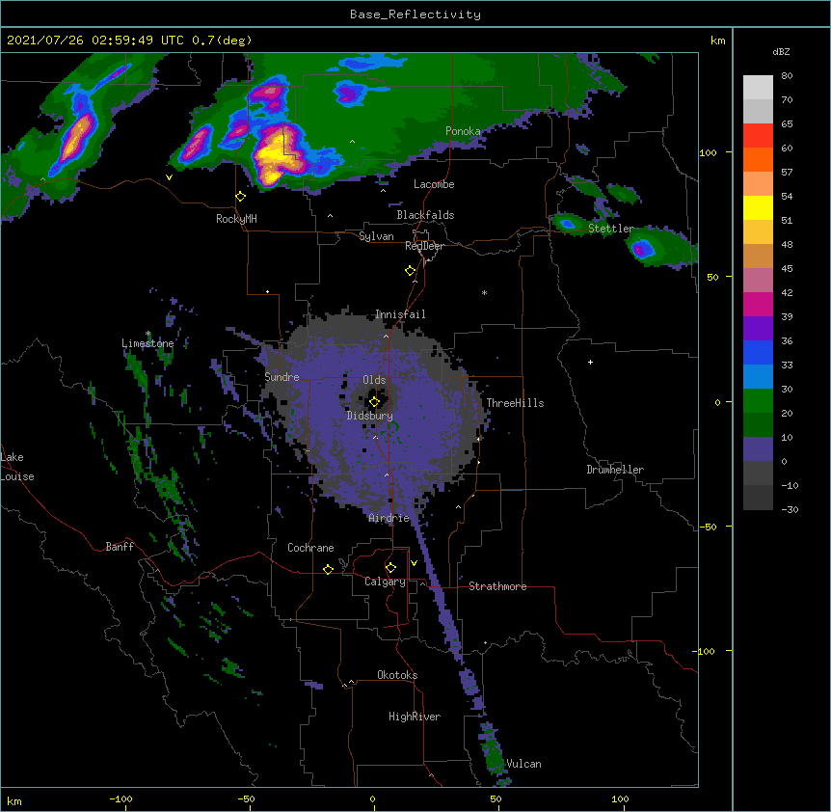Screen dimensions: 831x812
Task: Click the Ponoka city label
Action: click(x=463, y=131)
